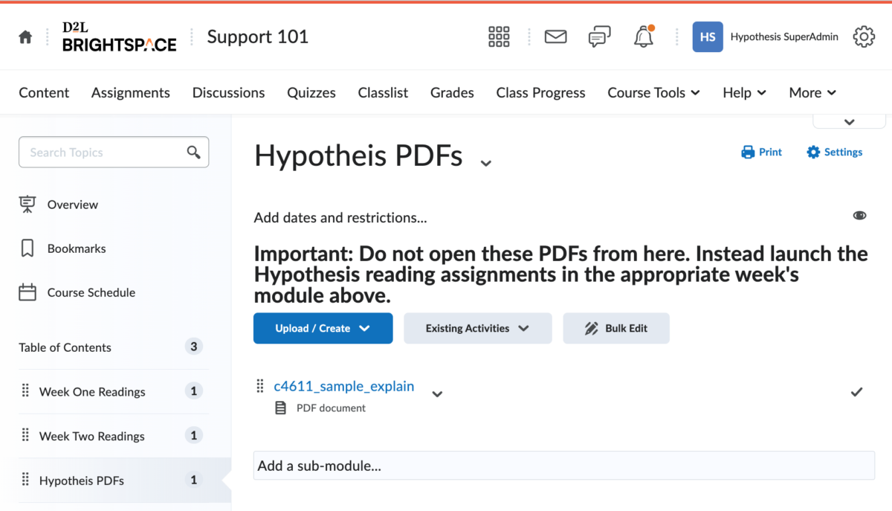The height and width of the screenshot is (511, 892).
Task: Open the Existing Activities dropdown
Action: pyautogui.click(x=477, y=328)
